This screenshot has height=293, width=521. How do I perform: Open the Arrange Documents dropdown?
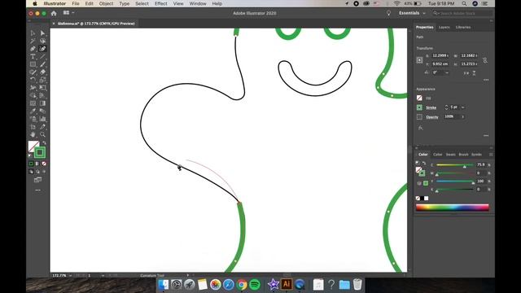tap(68, 13)
